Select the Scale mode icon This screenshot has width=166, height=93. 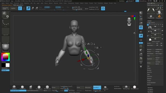tap(32, 8)
